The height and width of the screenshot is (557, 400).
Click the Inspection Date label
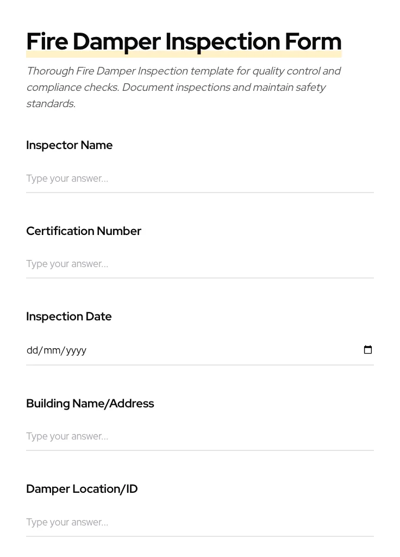click(x=69, y=316)
